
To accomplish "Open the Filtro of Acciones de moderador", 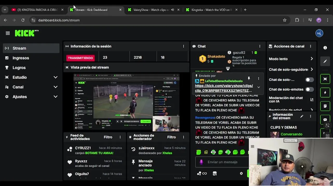I will click(171, 137).
